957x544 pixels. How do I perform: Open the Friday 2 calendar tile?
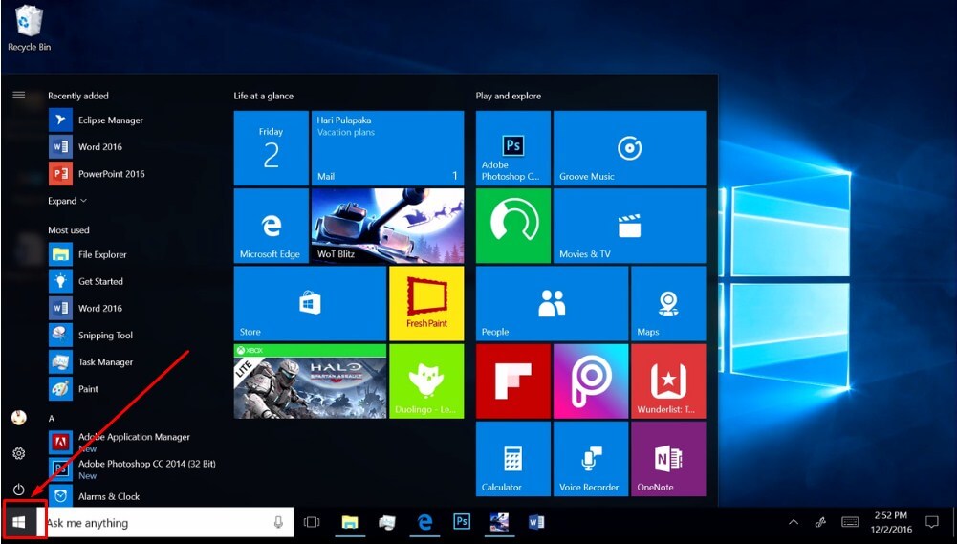point(271,148)
